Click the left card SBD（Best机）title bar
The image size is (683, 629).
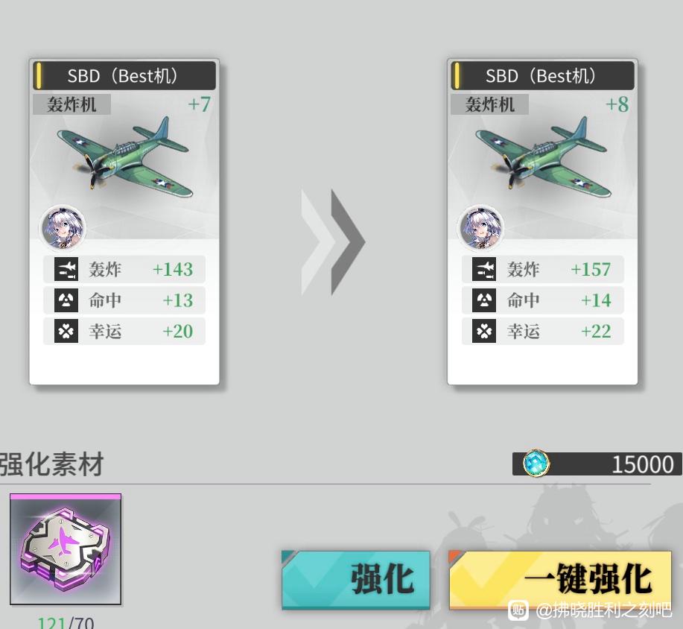[124, 76]
